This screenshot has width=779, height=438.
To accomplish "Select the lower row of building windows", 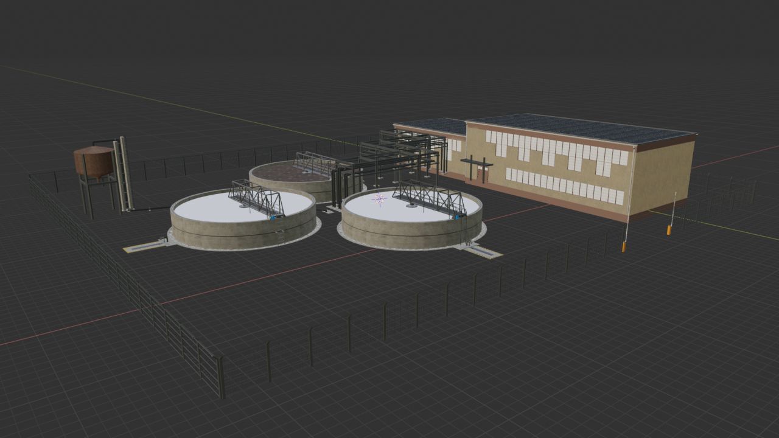I will point(565,185).
